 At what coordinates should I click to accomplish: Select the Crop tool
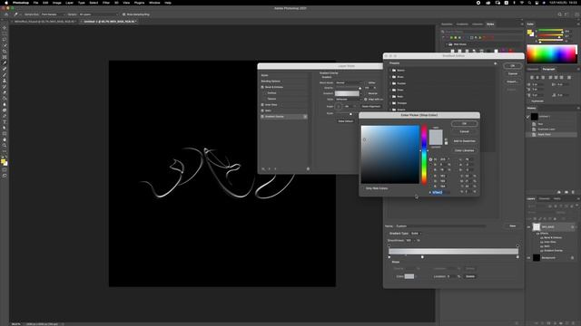(x=5, y=52)
